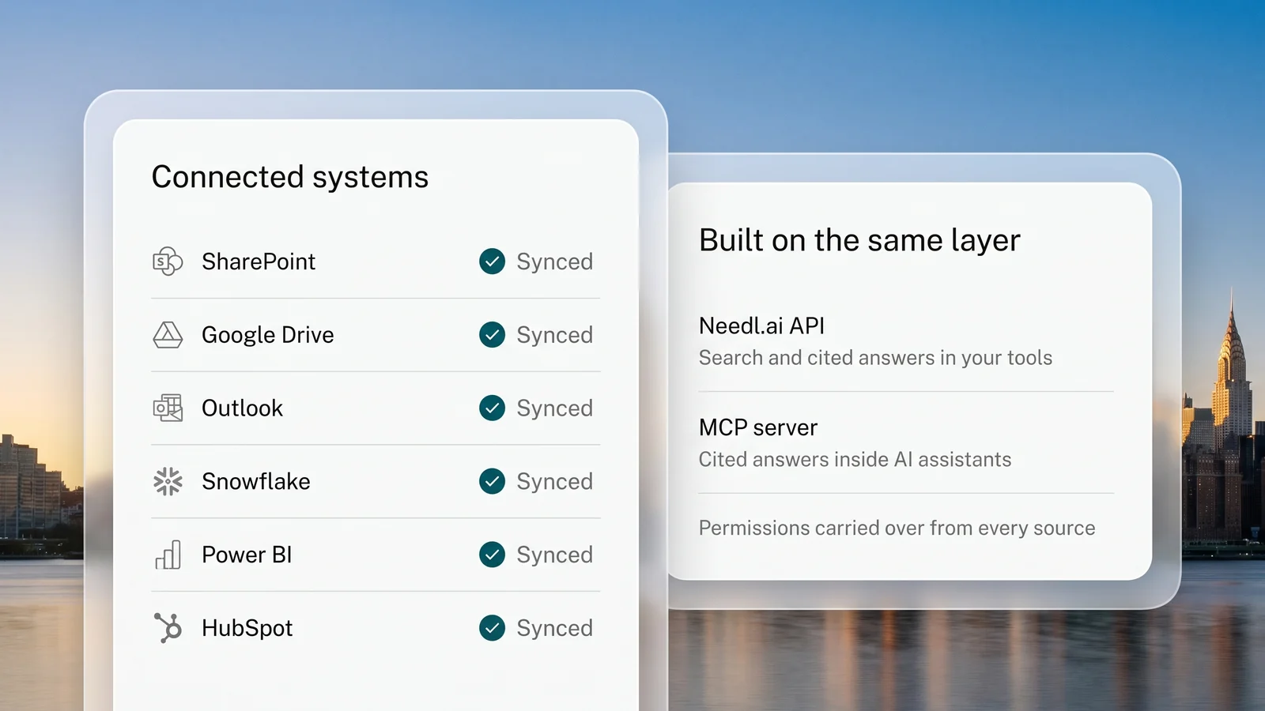Open the Needl.ai API entry

761,325
